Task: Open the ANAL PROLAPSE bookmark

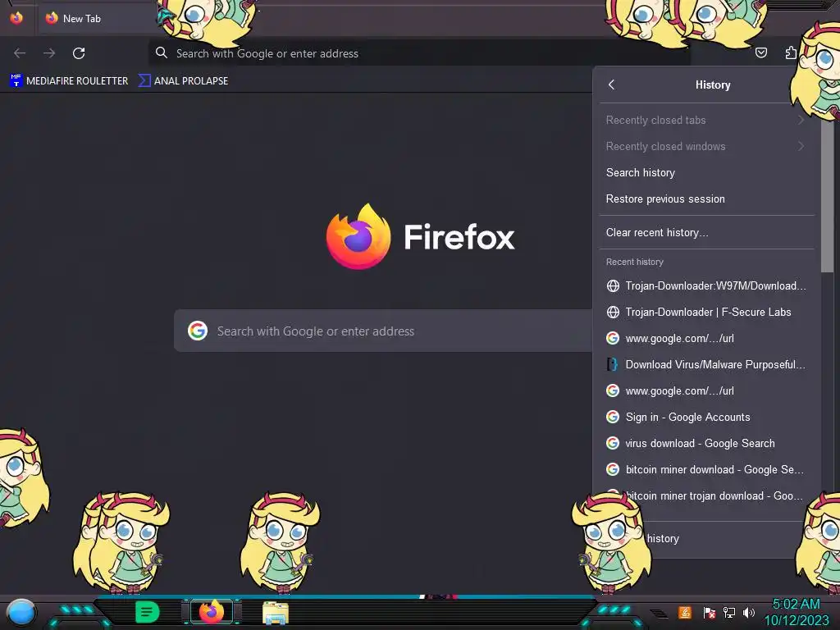Action: (183, 81)
